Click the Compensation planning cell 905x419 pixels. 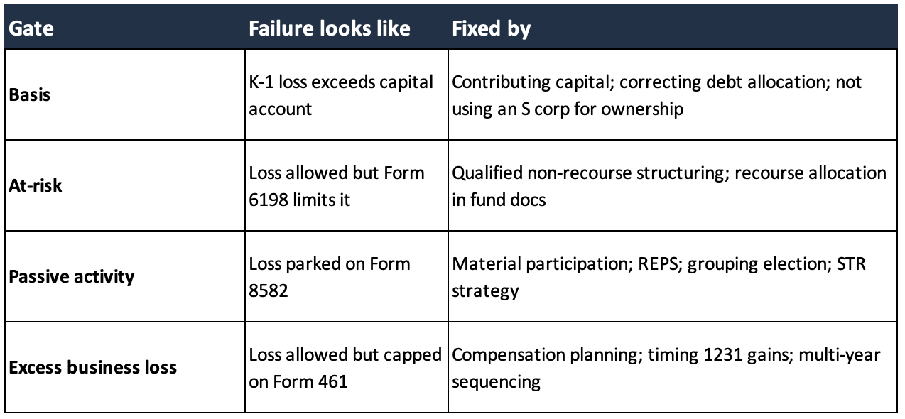(673, 367)
